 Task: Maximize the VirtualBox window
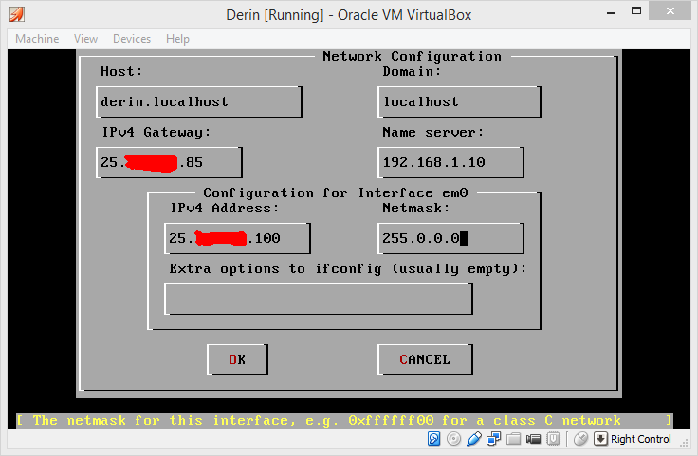tap(636, 11)
